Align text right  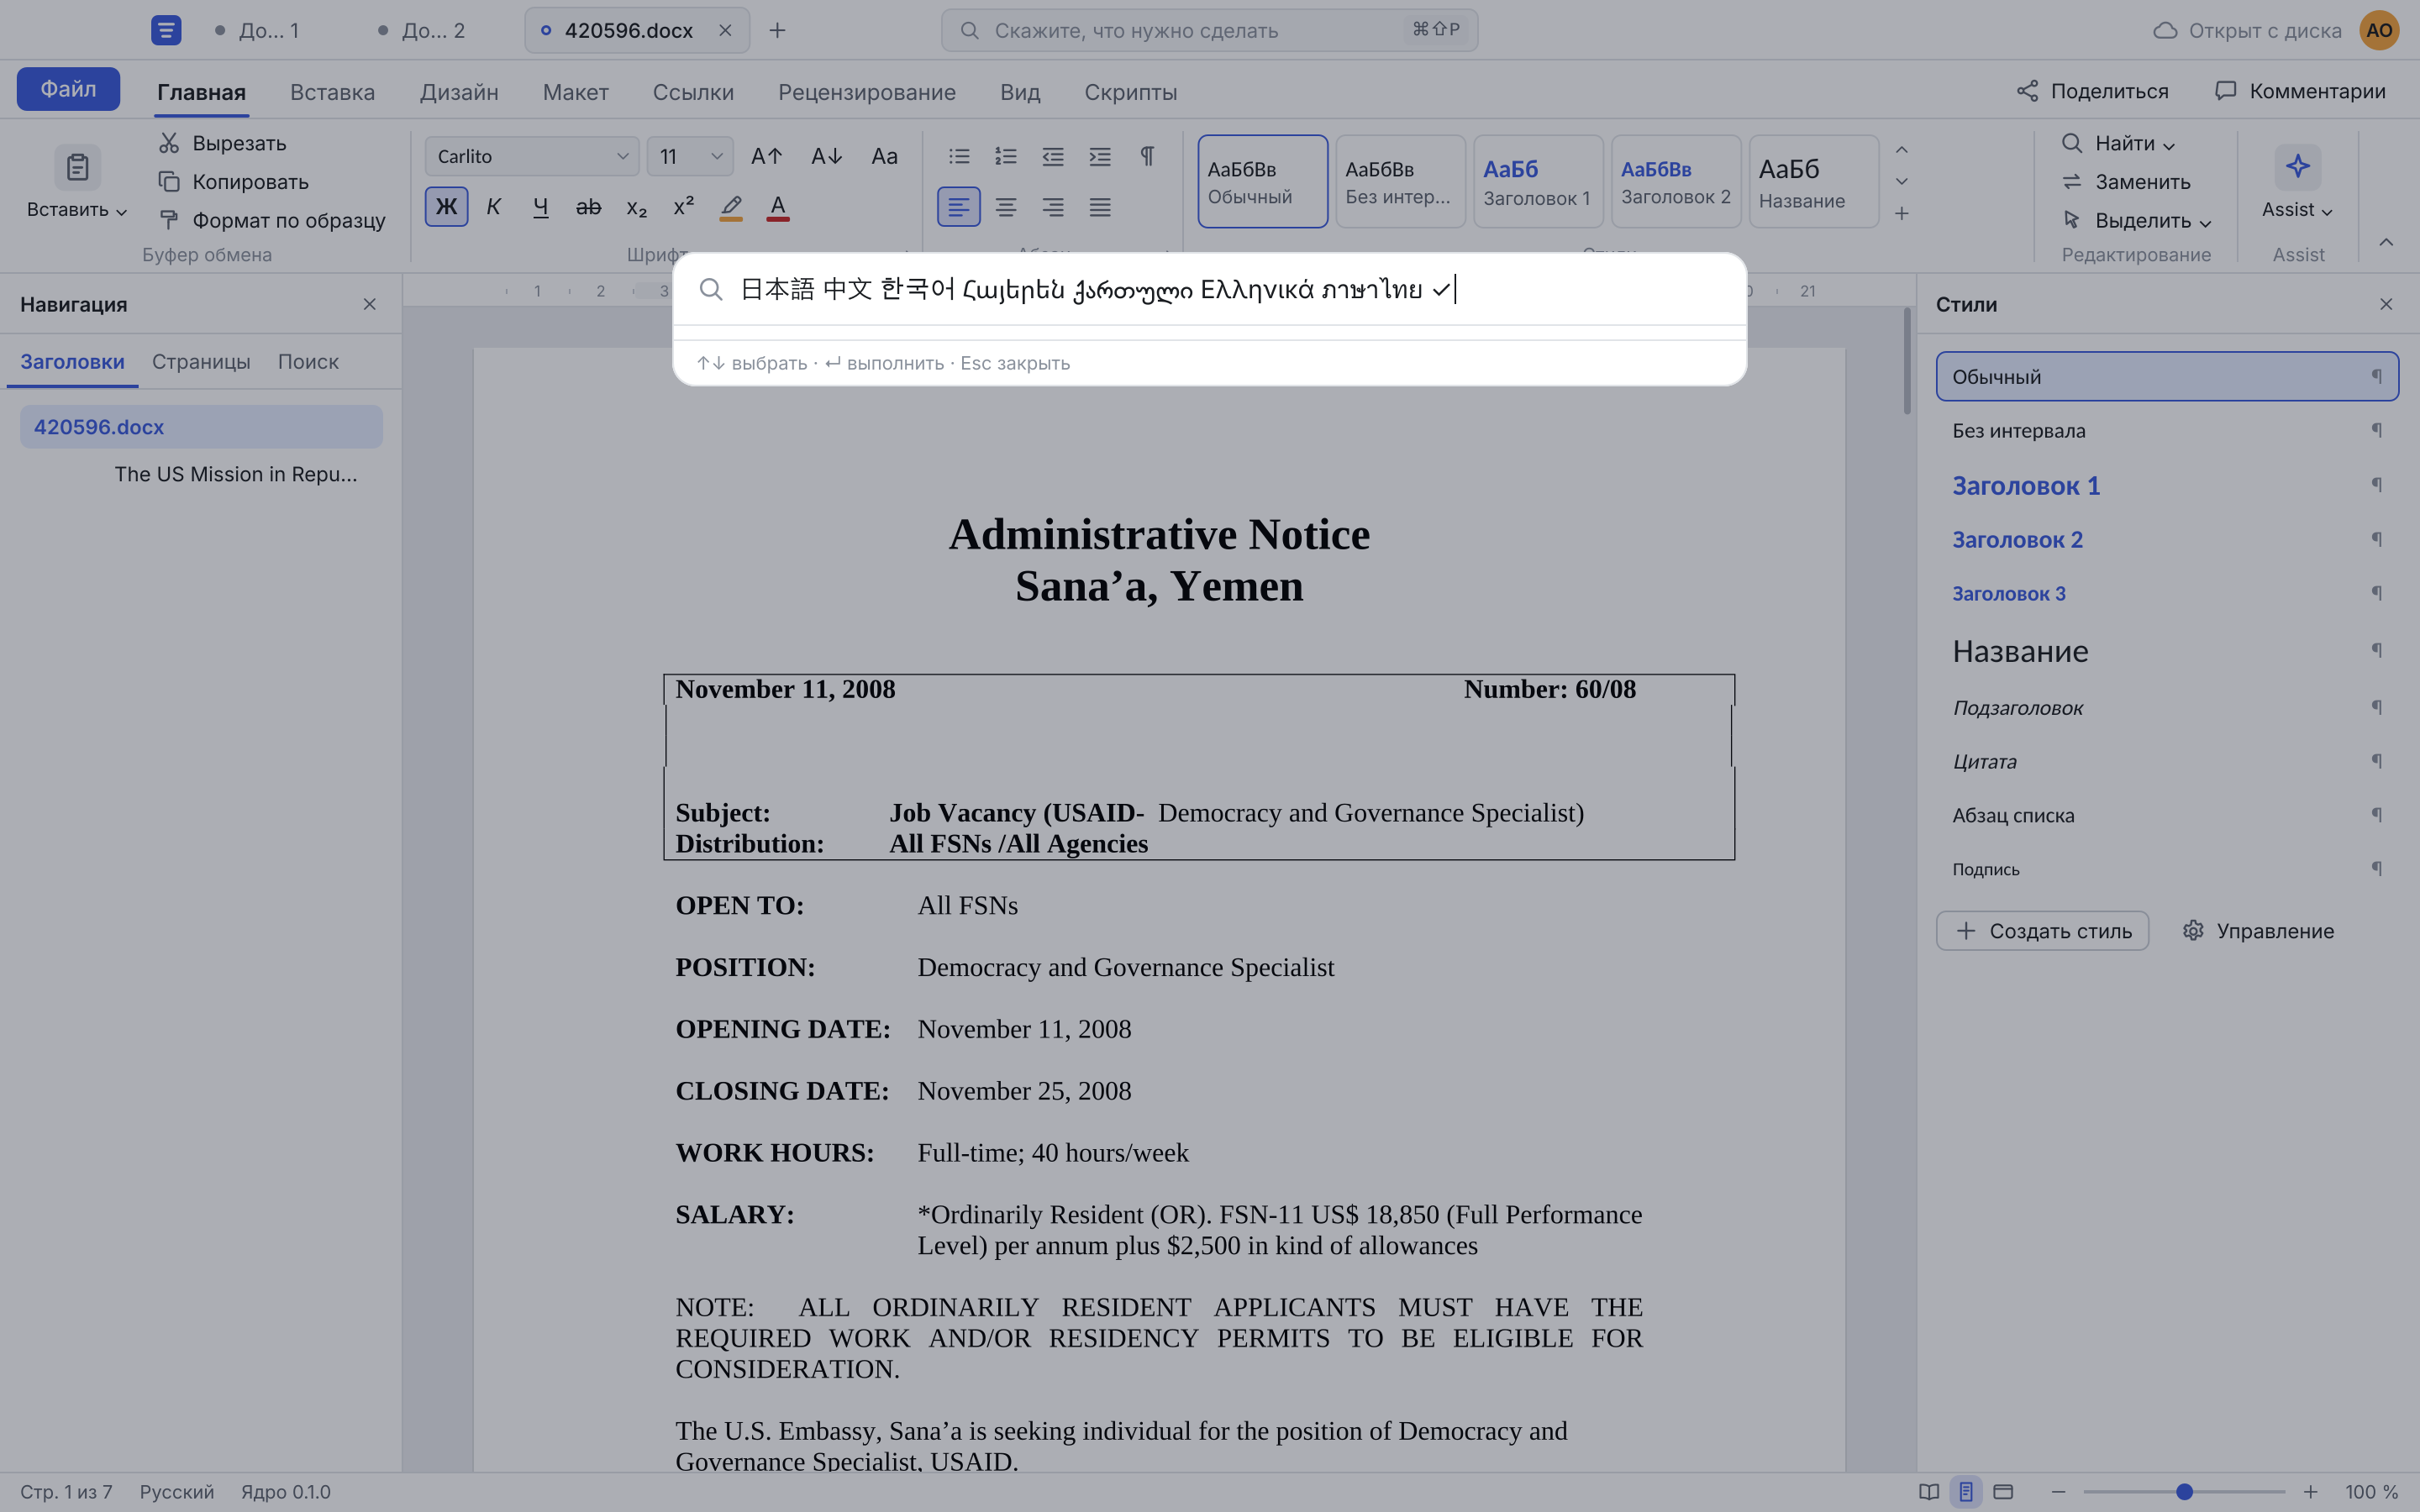1053,207
